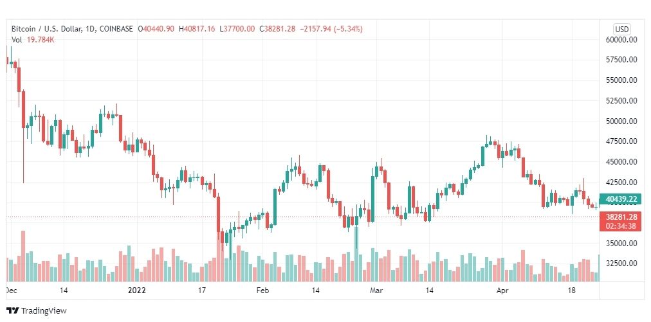
Task: Click the TradingView brand text link
Action: [44, 310]
